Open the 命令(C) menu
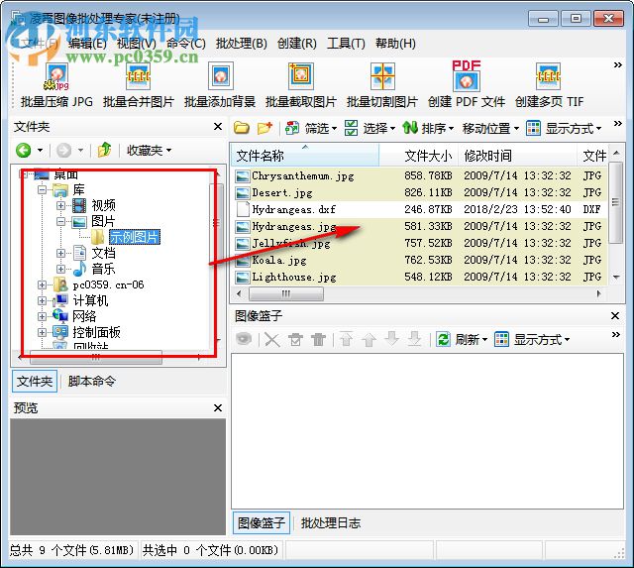 186,44
